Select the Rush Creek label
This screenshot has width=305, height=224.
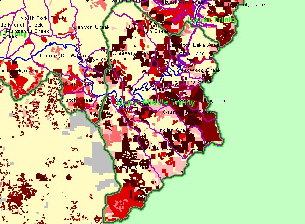coord(154,31)
